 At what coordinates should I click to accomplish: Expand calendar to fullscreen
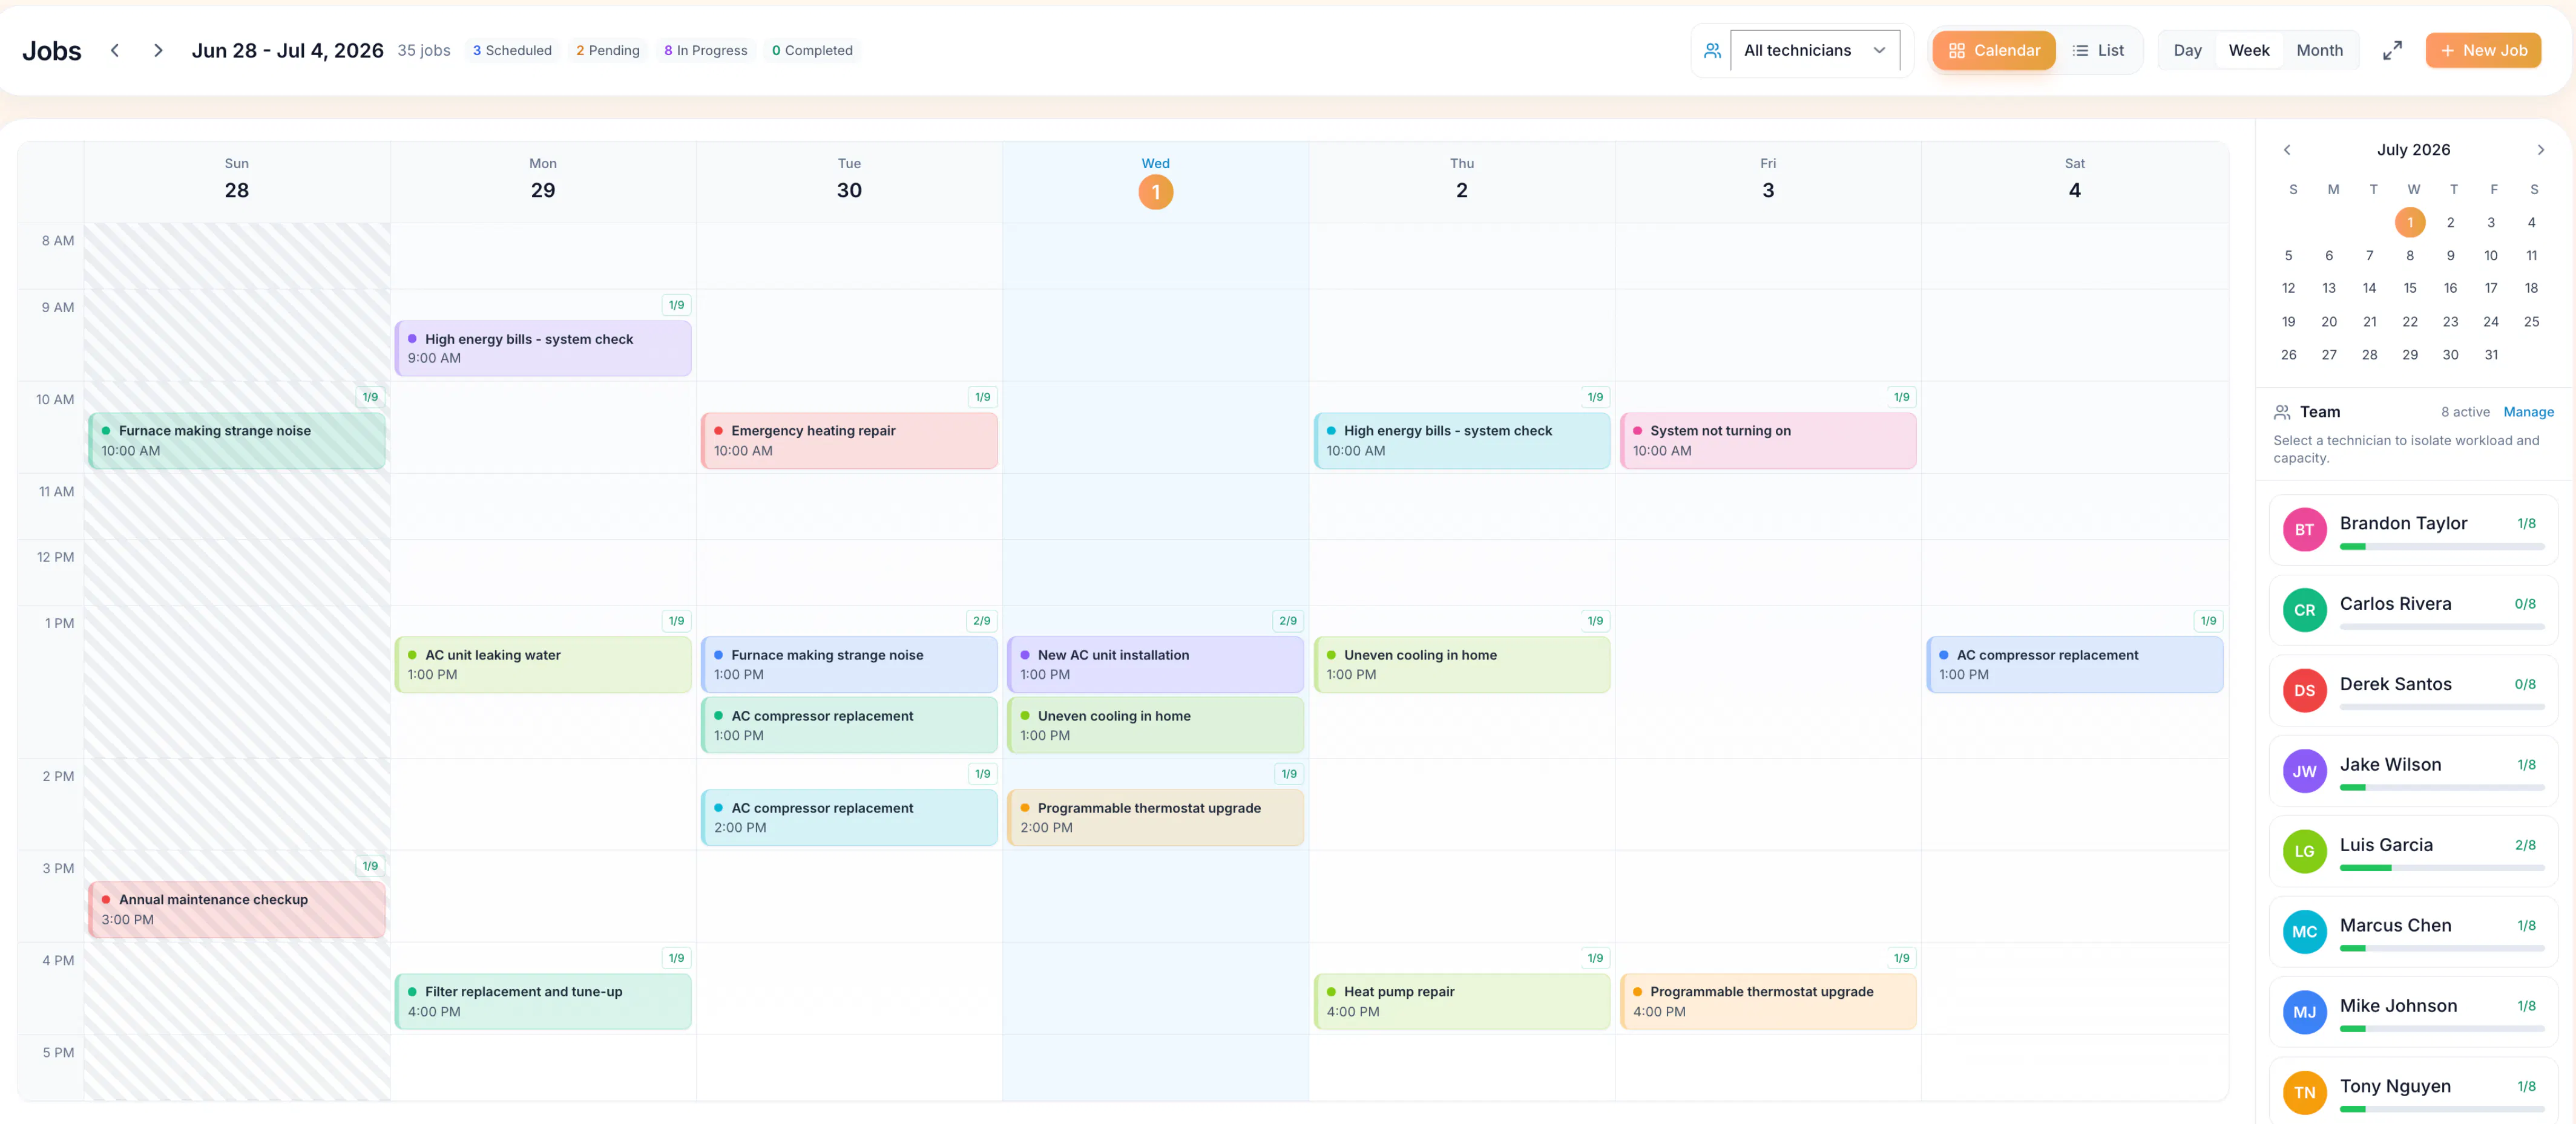pos(2391,50)
